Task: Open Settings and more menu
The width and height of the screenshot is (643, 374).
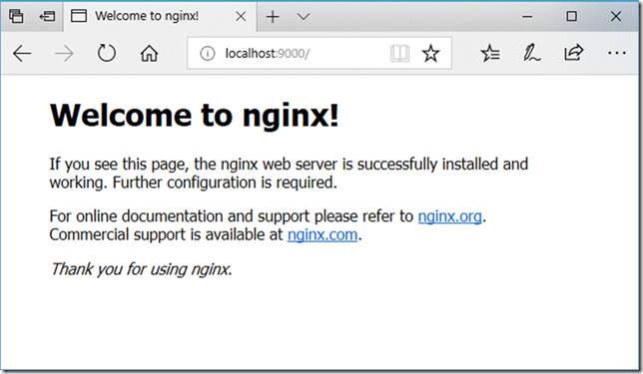Action: [617, 53]
